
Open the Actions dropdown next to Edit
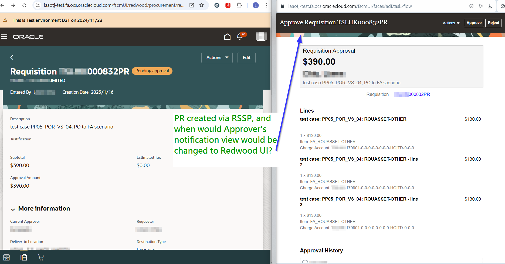[217, 57]
